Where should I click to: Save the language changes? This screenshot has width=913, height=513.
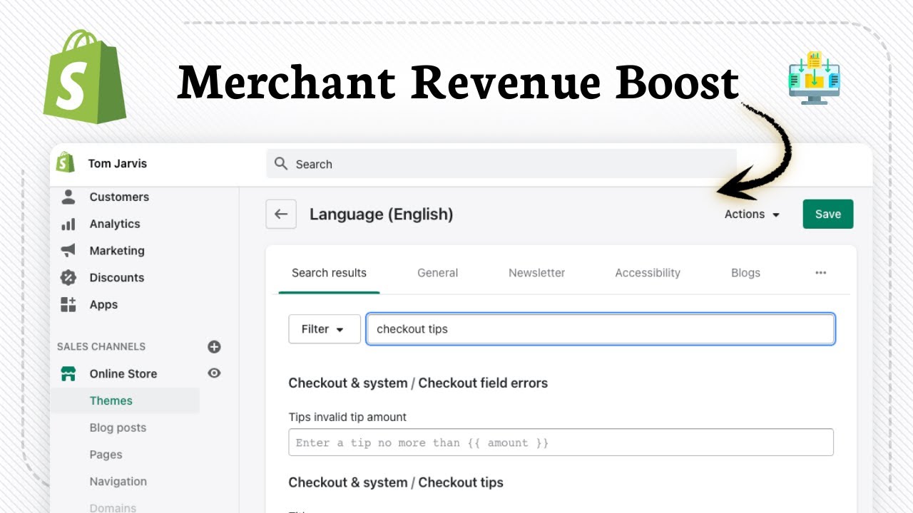828,214
